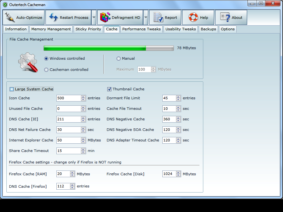Increase the Dormant File Limit value
The width and height of the screenshot is (283, 212).
179,97
